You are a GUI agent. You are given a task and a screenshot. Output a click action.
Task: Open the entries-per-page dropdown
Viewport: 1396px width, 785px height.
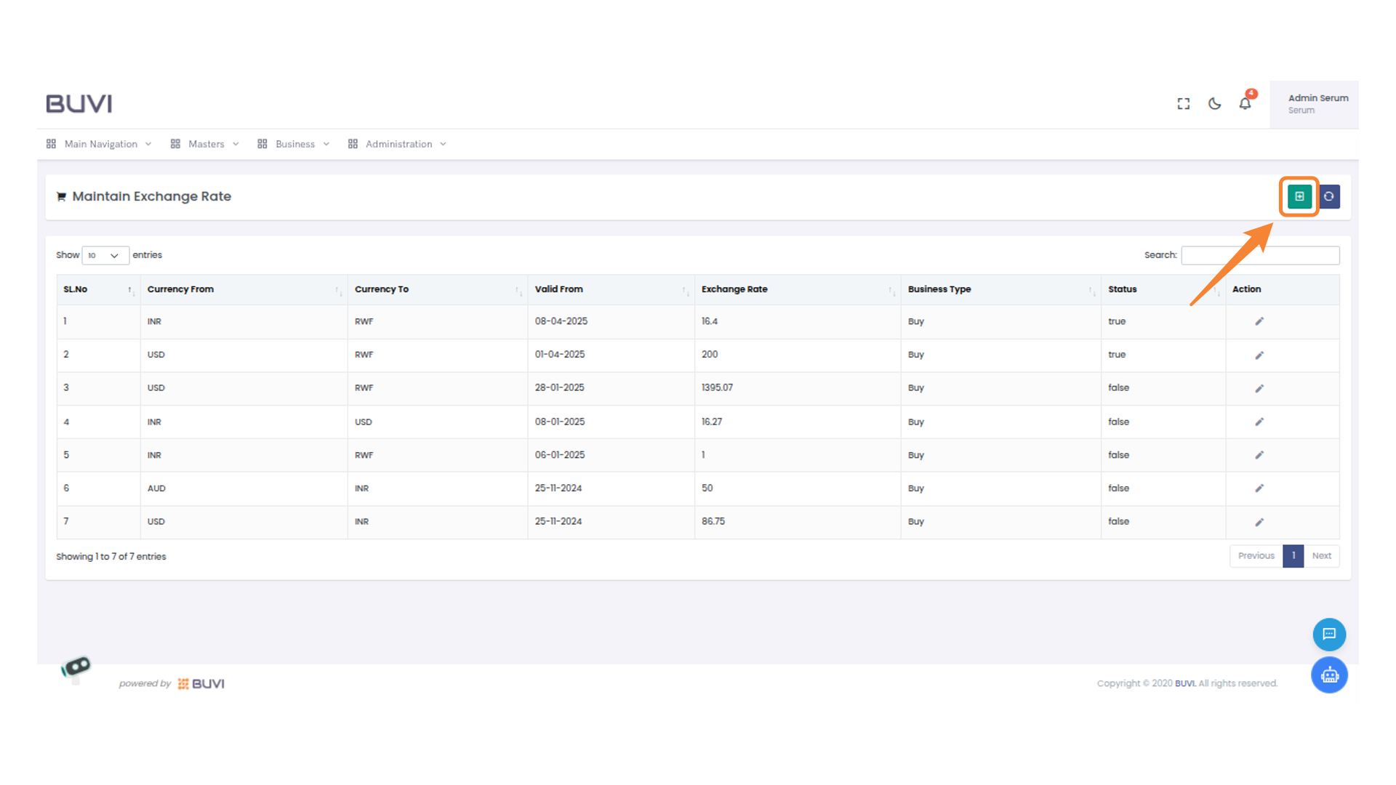click(x=105, y=255)
